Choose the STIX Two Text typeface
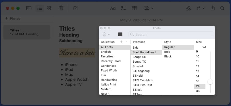The image size is (231, 106). tap(146, 85)
